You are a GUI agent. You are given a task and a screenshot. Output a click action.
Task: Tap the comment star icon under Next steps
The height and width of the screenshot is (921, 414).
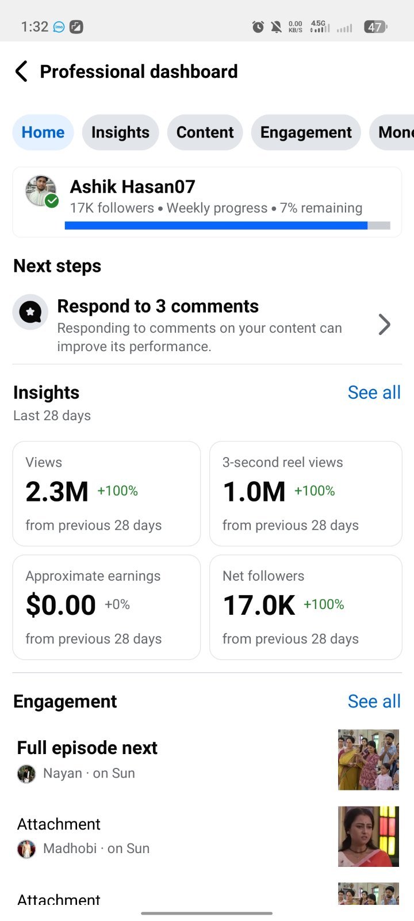[x=30, y=313]
